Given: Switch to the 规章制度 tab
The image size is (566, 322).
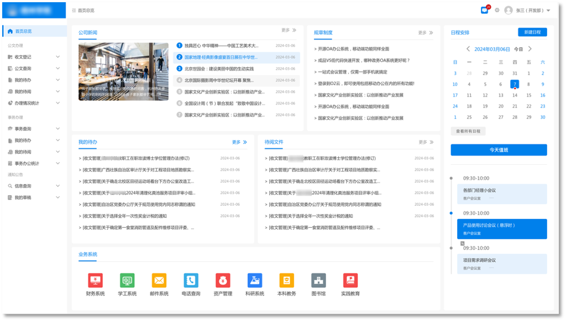Looking at the screenshot, I should click(x=323, y=33).
